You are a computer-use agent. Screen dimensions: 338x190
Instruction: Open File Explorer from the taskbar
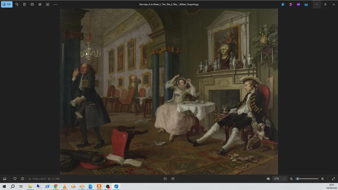click(30, 187)
